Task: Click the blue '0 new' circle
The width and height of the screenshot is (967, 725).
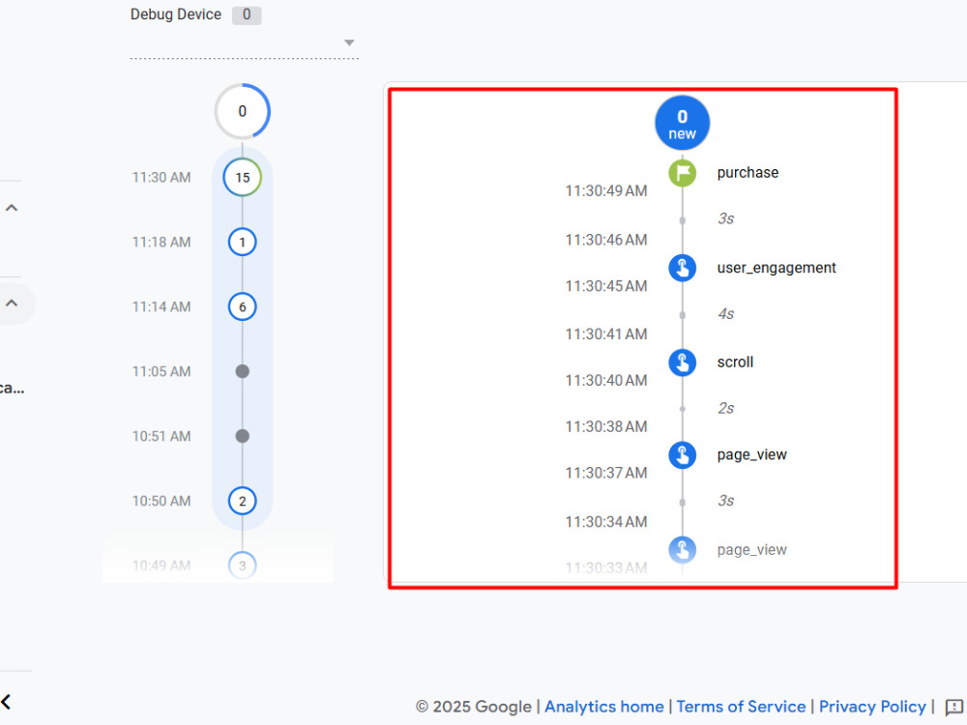Action: (x=682, y=124)
